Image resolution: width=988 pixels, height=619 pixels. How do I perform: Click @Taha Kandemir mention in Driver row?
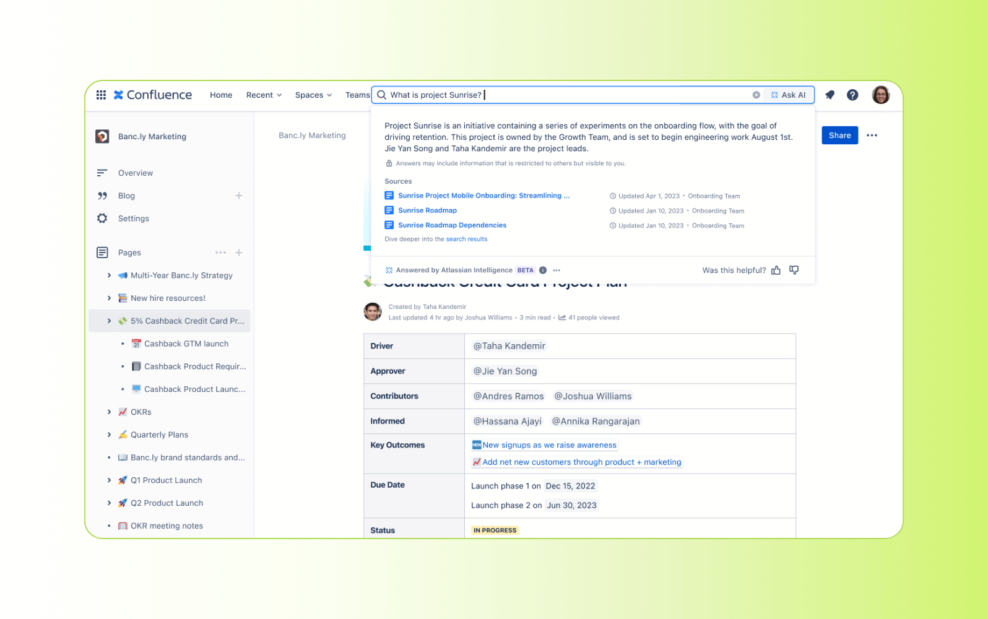click(x=509, y=346)
